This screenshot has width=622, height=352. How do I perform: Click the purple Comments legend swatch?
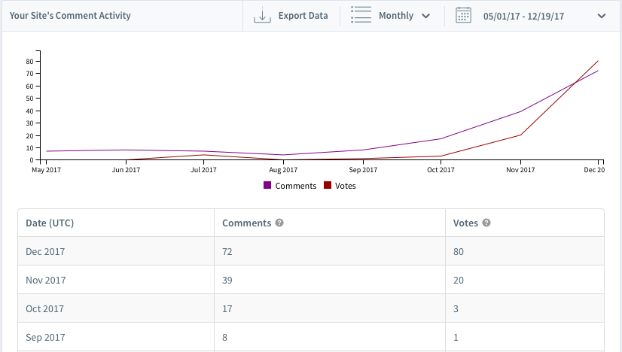pos(267,186)
